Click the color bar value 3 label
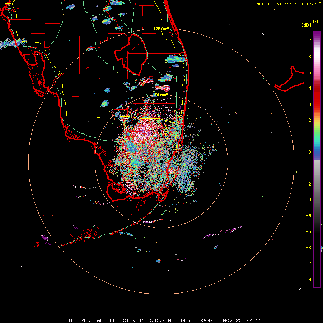 point(310,104)
